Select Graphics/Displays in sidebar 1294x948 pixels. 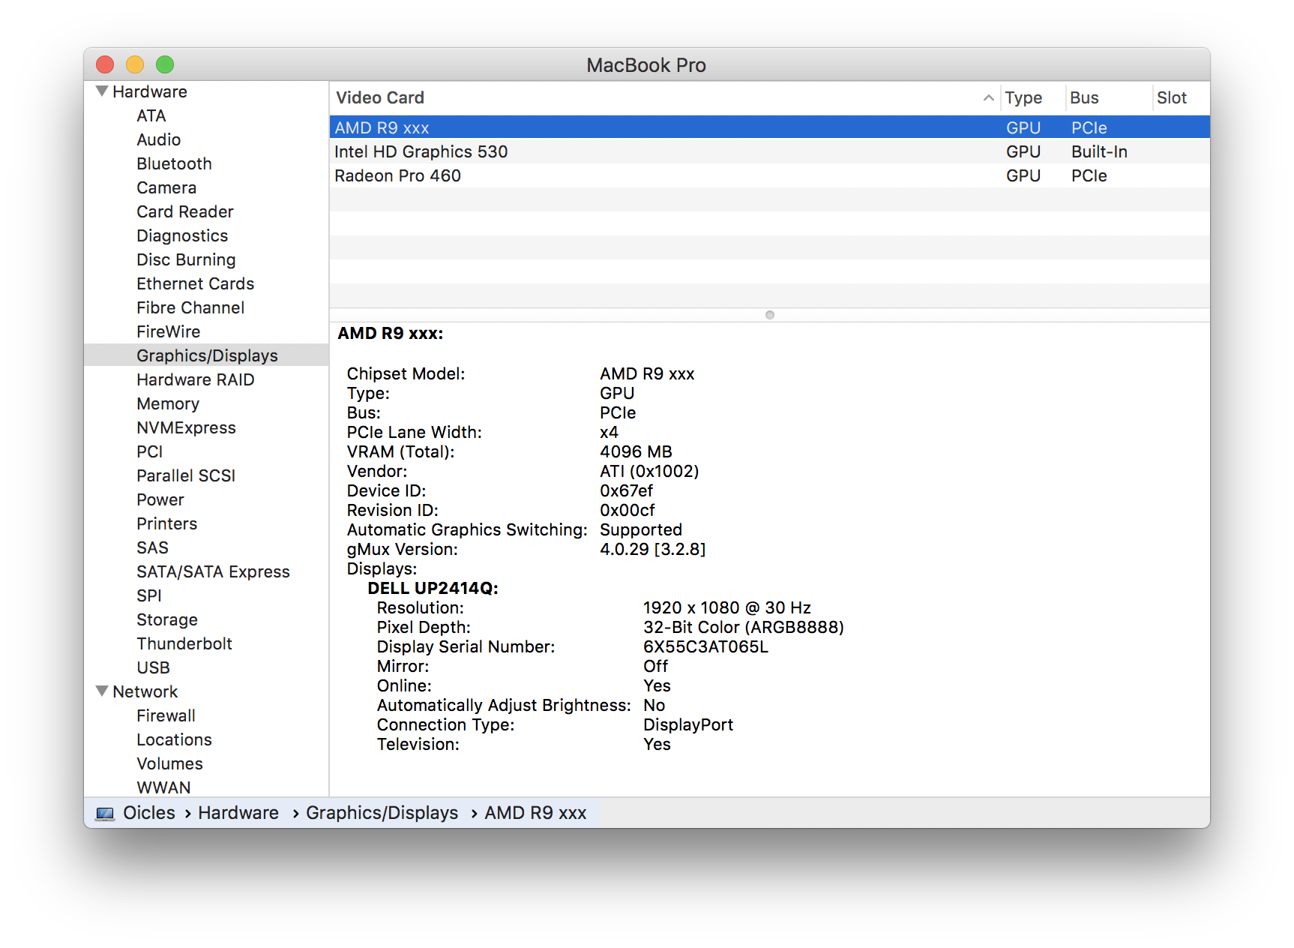coord(207,355)
